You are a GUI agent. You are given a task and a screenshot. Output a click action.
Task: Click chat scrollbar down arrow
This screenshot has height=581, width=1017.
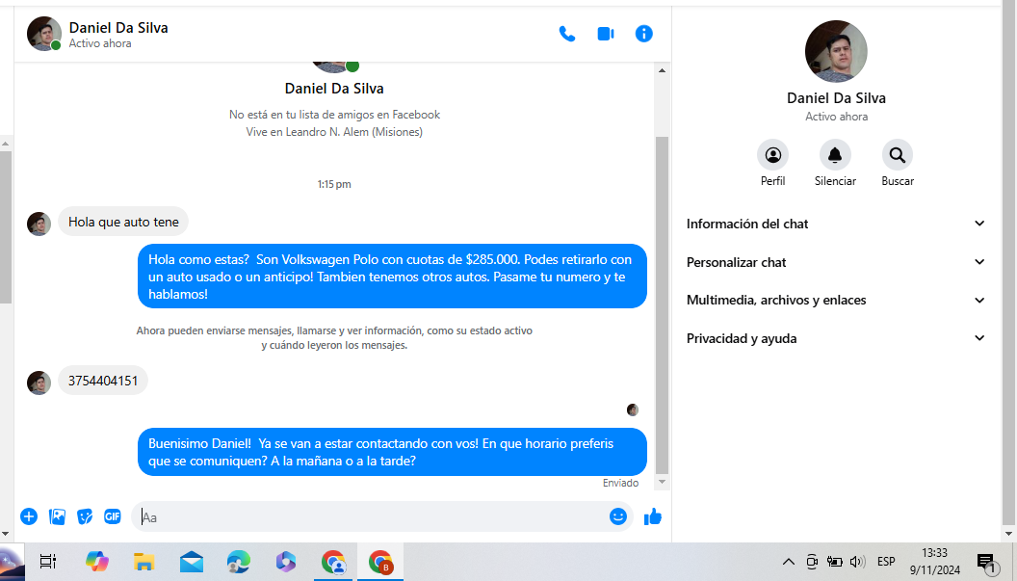click(662, 482)
